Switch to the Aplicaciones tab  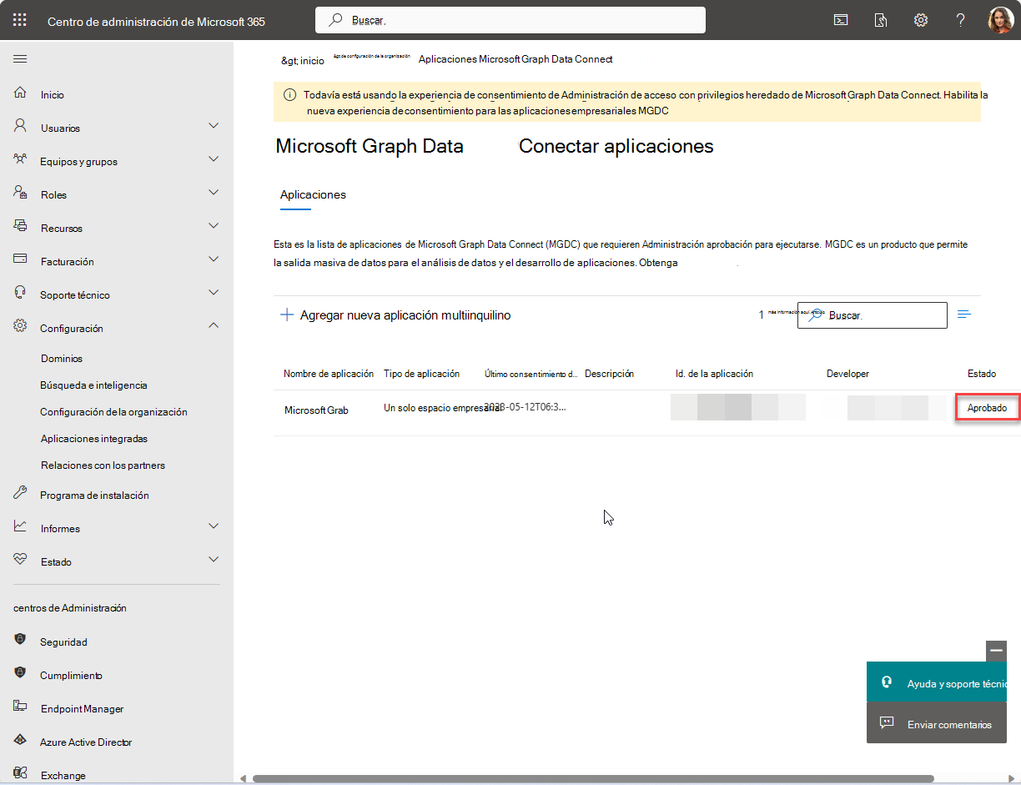click(x=313, y=194)
